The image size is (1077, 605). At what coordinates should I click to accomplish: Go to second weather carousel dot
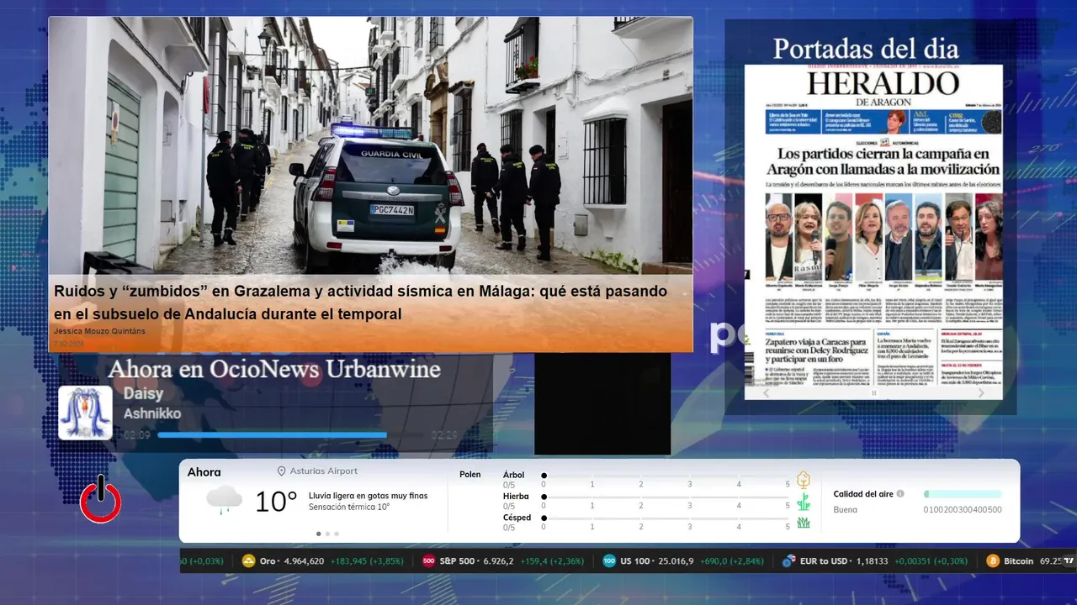point(328,534)
